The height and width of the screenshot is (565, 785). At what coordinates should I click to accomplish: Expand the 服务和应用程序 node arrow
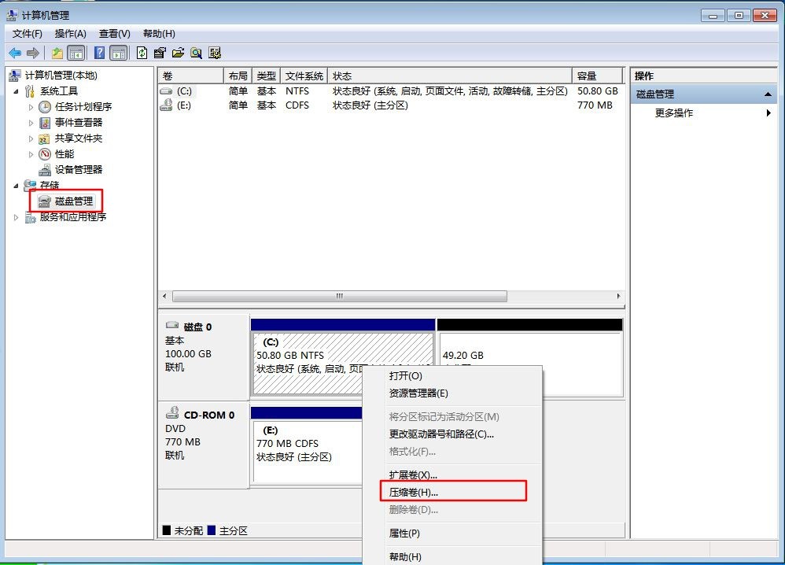click(x=16, y=217)
